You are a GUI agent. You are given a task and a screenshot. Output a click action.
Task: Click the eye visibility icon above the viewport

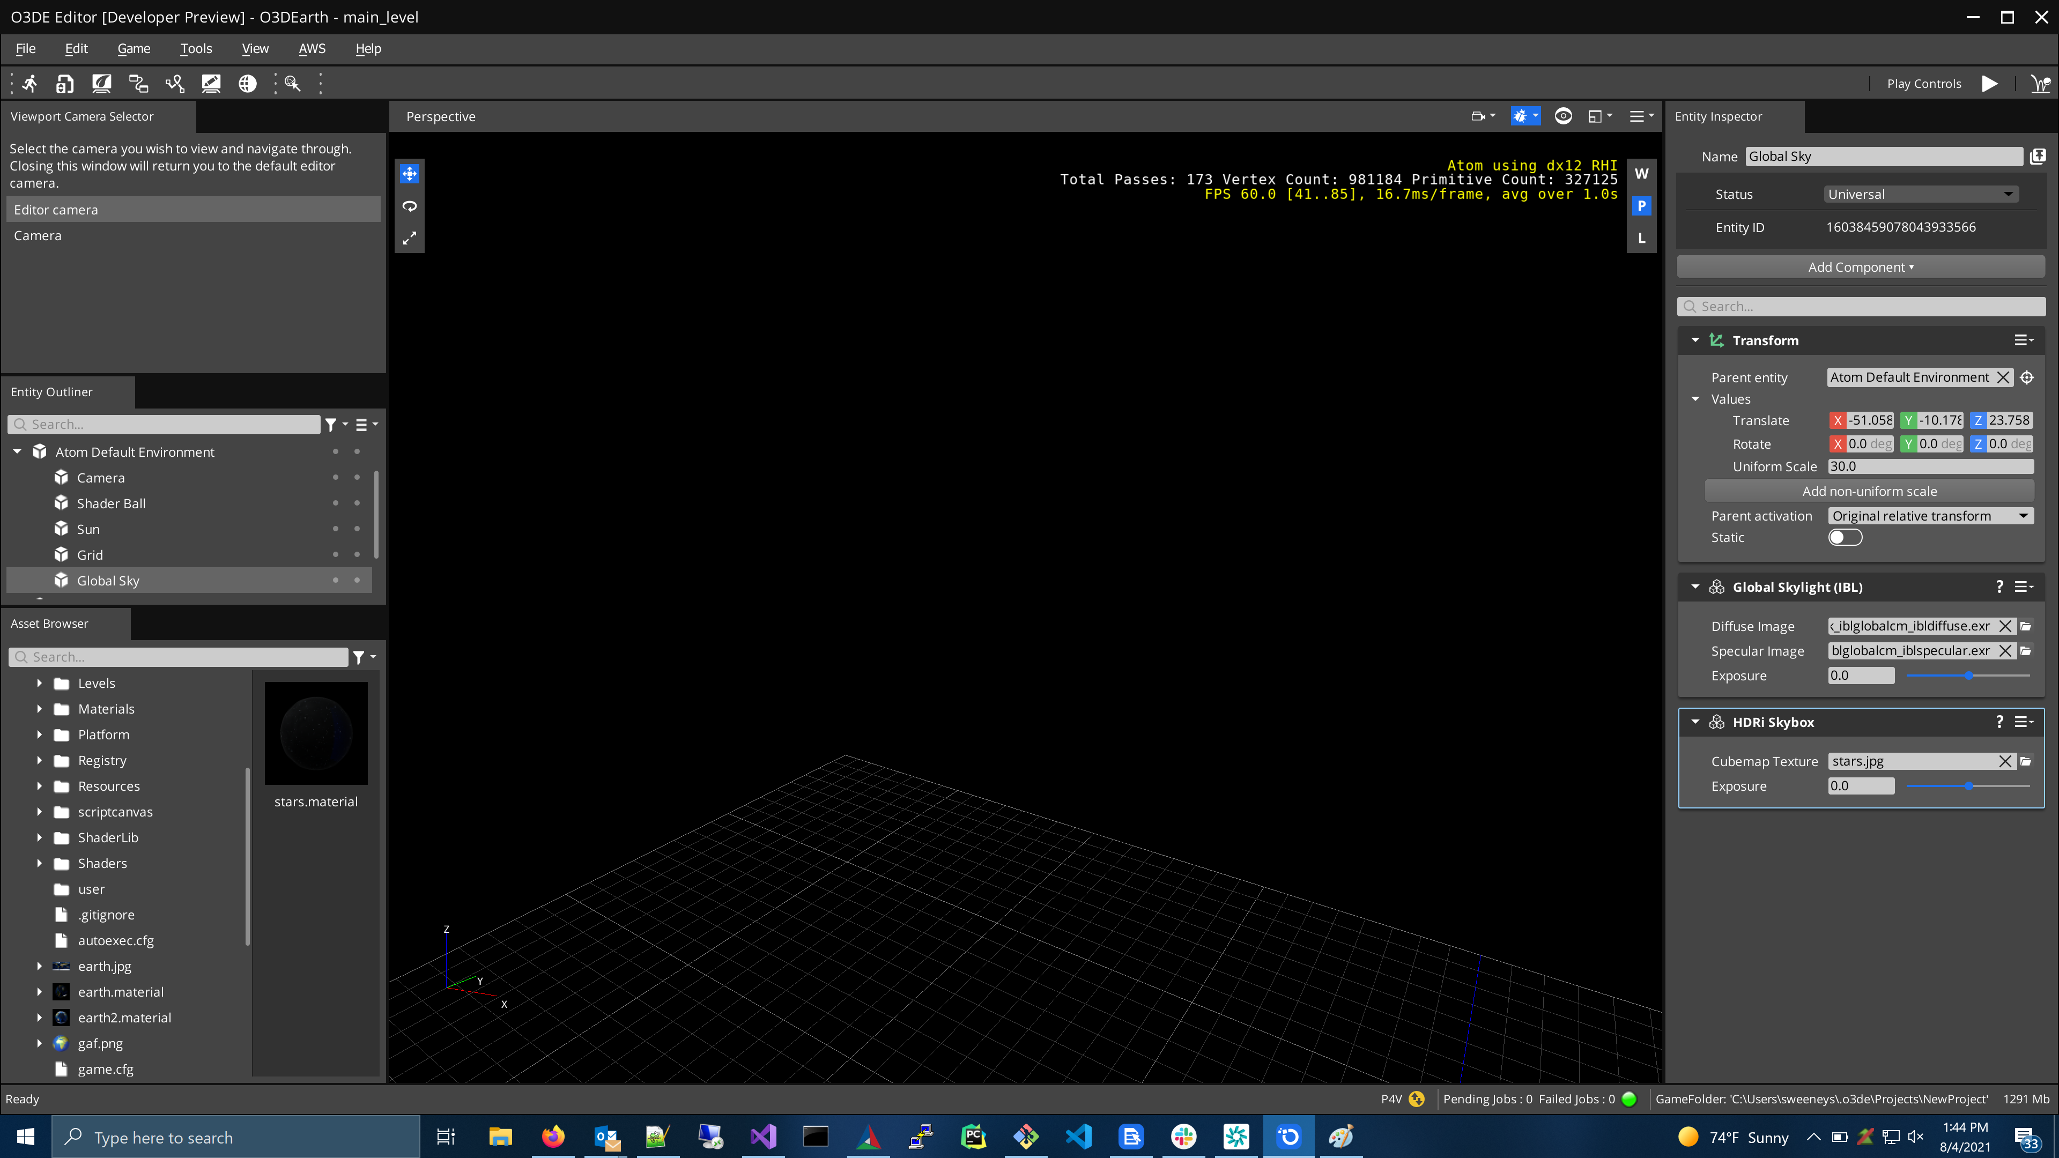[x=1564, y=116]
